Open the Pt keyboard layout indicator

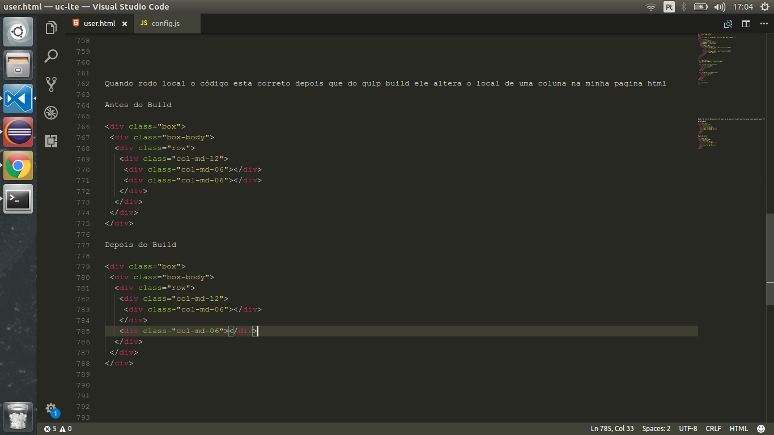click(x=669, y=7)
